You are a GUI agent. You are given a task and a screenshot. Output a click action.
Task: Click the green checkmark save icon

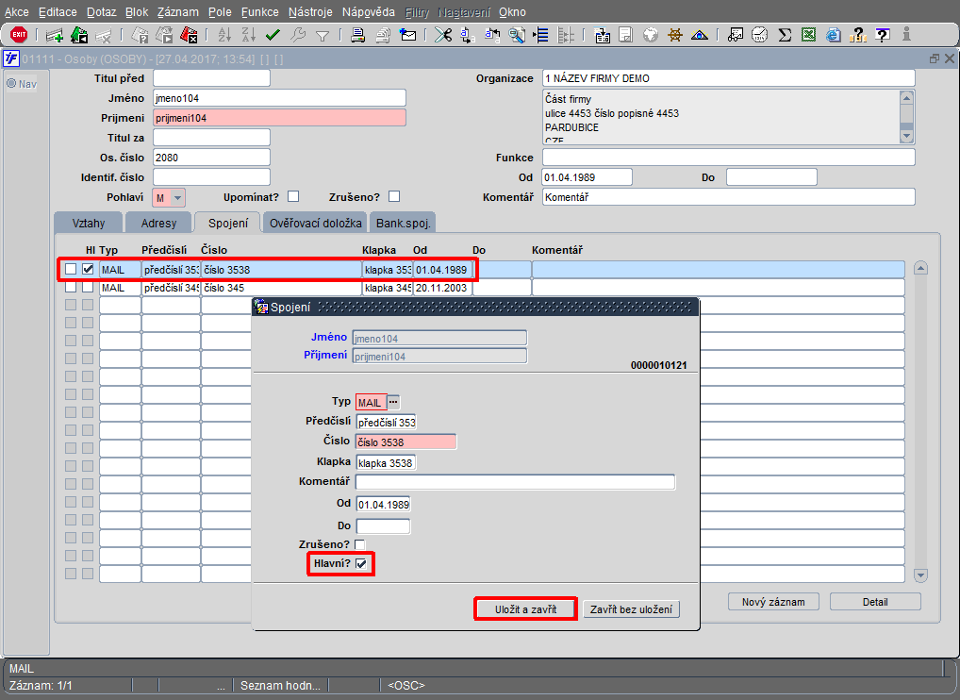(273, 36)
